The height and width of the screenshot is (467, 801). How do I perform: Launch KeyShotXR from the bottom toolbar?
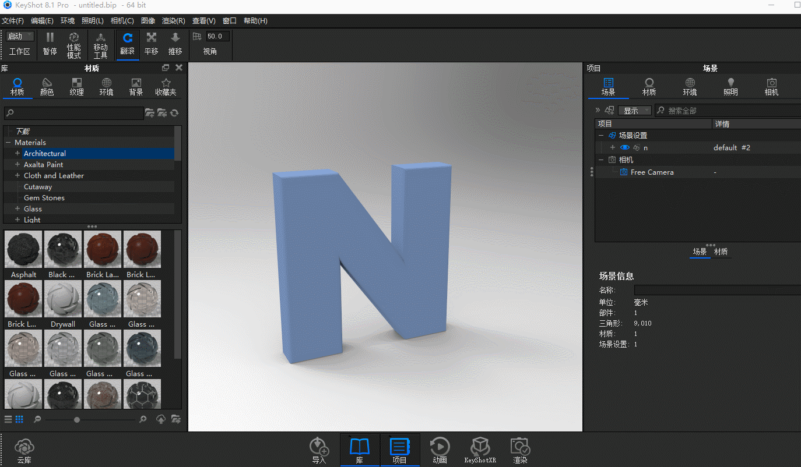480,448
